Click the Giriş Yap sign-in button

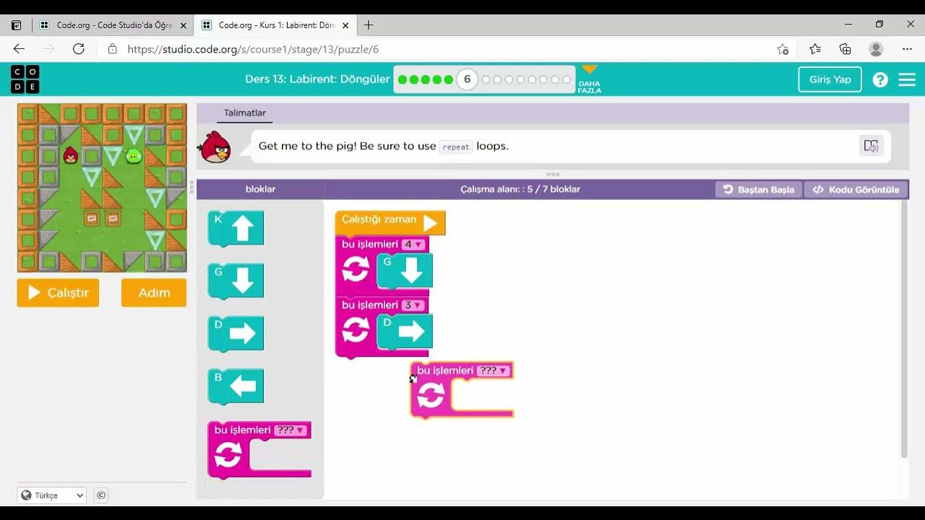[830, 79]
